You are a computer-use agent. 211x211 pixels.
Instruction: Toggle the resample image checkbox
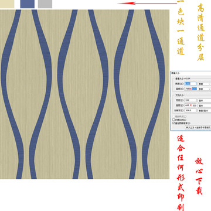tap(173, 123)
